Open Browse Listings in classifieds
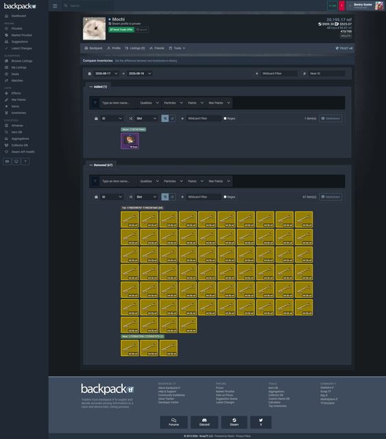 pyautogui.click(x=21, y=61)
